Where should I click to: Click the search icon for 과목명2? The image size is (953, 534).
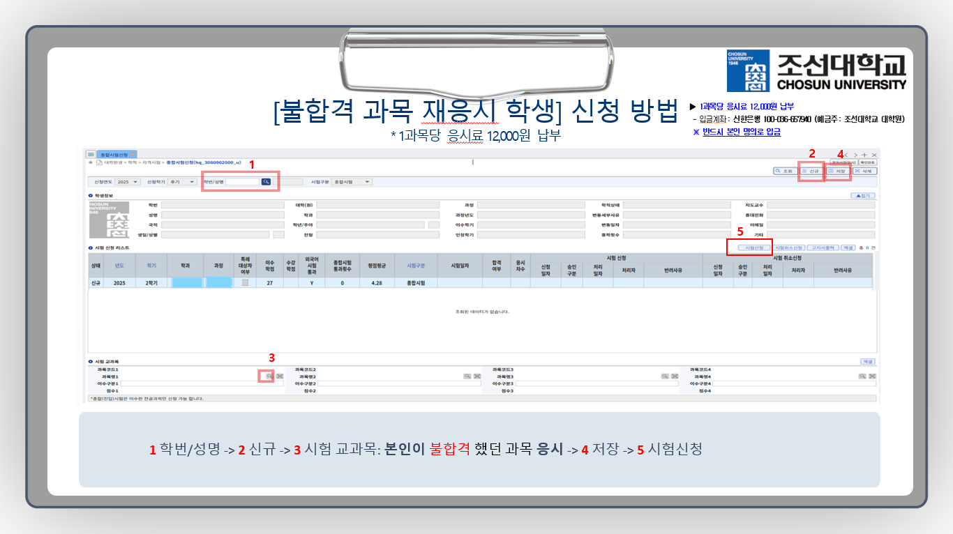click(467, 376)
